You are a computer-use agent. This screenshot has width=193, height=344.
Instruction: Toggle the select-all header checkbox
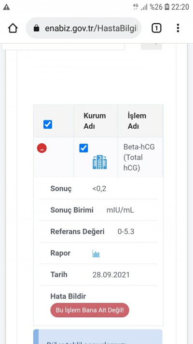pyautogui.click(x=48, y=124)
